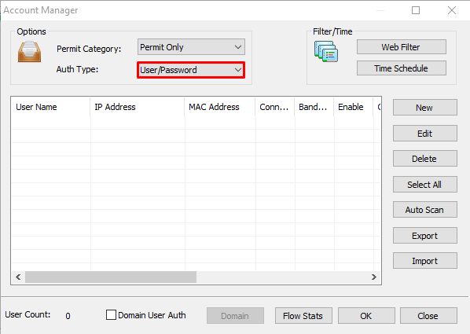Screen dimensions: 470x334
Task: Create a New account
Action: click(424, 108)
